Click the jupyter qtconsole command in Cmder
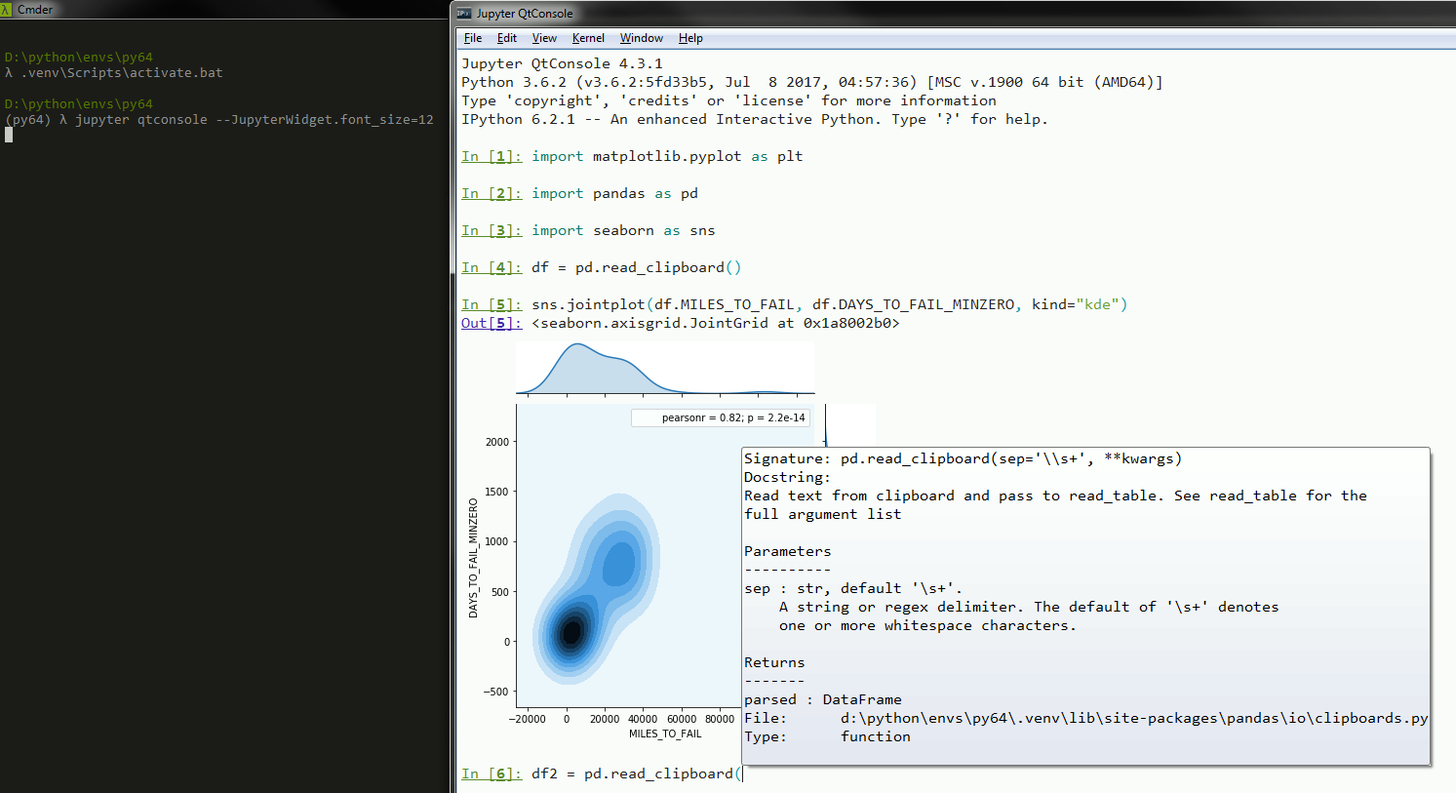 (x=255, y=119)
